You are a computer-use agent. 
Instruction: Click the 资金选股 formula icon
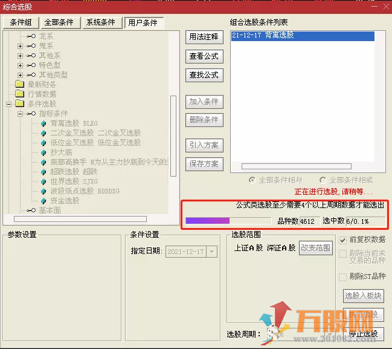(x=43, y=201)
